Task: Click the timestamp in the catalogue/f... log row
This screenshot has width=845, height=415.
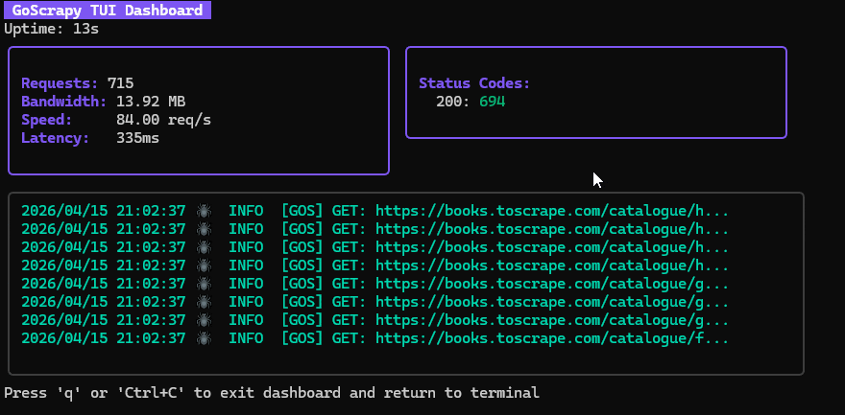Action: pyautogui.click(x=104, y=338)
